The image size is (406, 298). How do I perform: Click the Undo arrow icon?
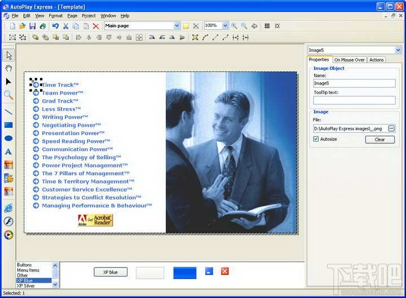(x=55, y=26)
